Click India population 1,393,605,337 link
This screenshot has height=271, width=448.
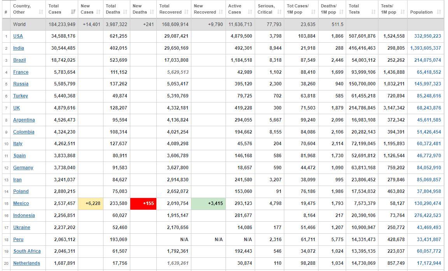tap(426, 48)
